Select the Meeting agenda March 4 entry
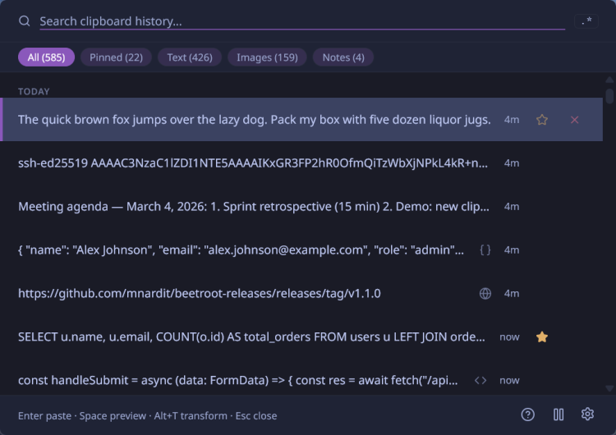616x435 pixels. click(x=253, y=207)
